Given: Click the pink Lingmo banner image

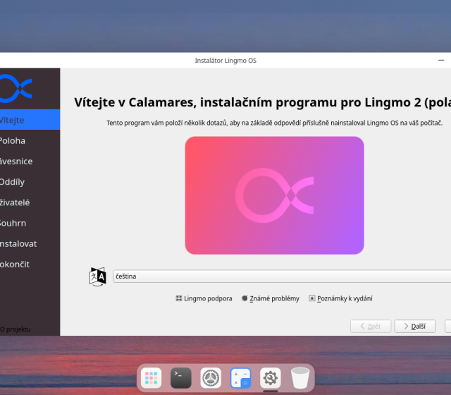Looking at the screenshot, I should [274, 195].
